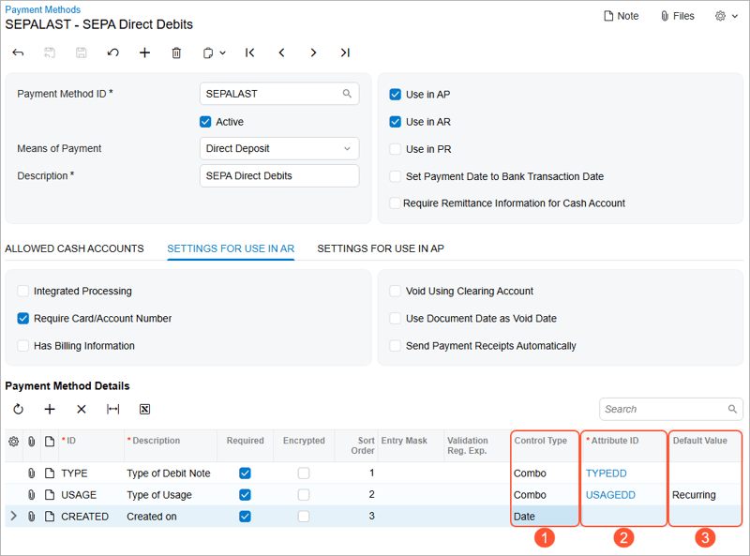The height and width of the screenshot is (556, 750).
Task: Open the Files attachments
Action: (677, 16)
